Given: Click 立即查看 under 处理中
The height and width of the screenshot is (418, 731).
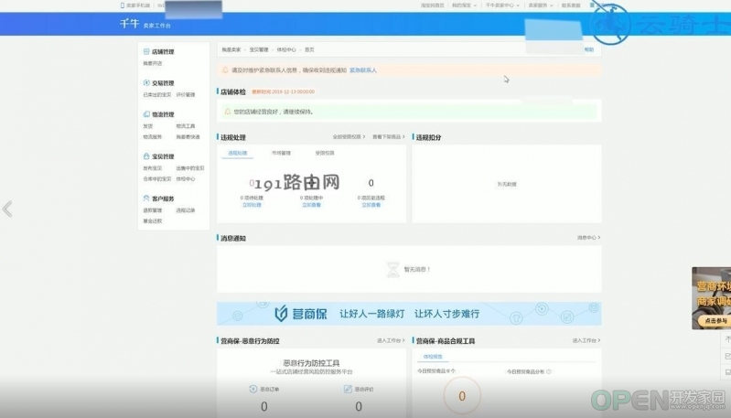Looking at the screenshot, I should pos(311,205).
